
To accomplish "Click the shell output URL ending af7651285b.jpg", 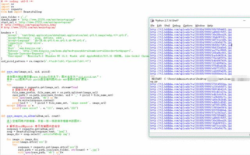I will [191, 105].
